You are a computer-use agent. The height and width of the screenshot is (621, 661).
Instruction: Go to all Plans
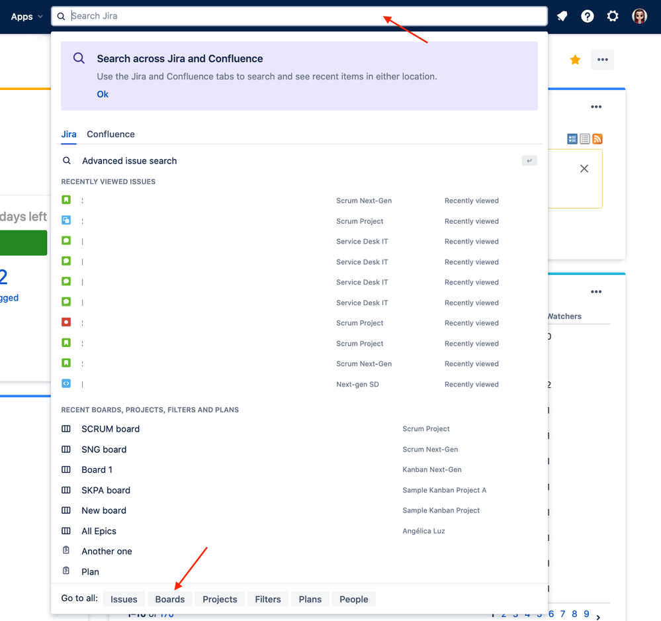(310, 599)
